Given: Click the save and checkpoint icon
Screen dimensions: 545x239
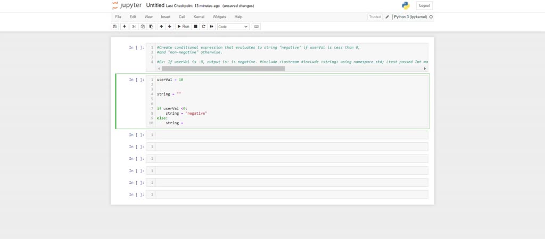Looking at the screenshot, I should 114,27.
